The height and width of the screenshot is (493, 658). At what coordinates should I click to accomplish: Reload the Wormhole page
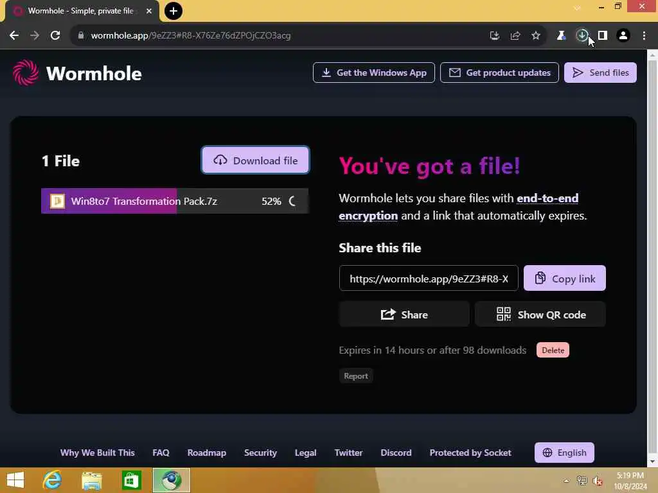coord(55,36)
